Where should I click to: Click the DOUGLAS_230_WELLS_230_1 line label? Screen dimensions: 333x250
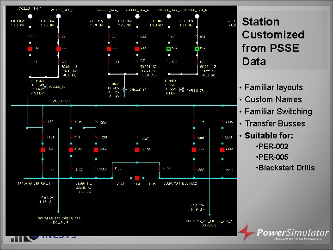click(x=61, y=218)
